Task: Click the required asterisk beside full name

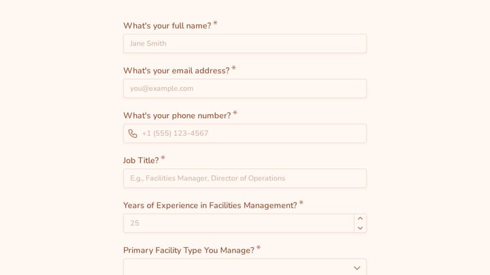Action: (x=215, y=23)
